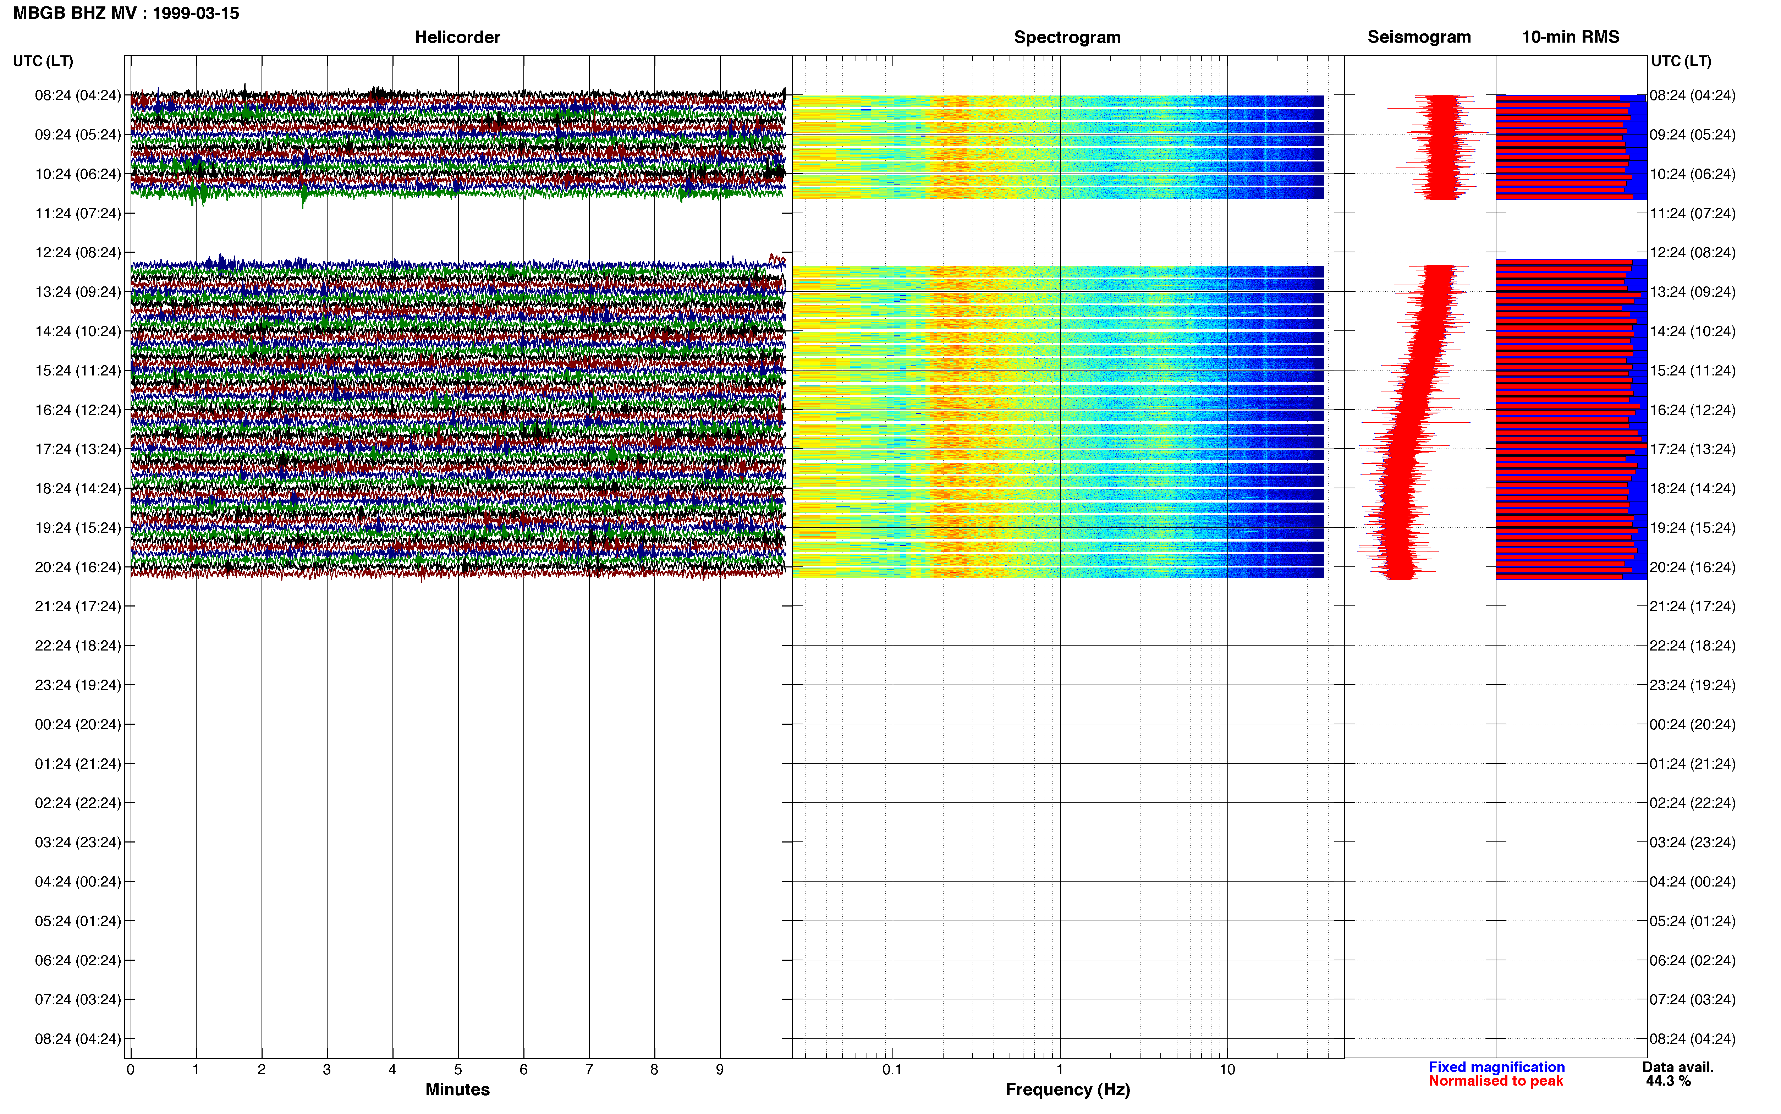1781x1114 pixels.
Task: Click minute tick '5' on Helicorder axis
Action: click(458, 1069)
